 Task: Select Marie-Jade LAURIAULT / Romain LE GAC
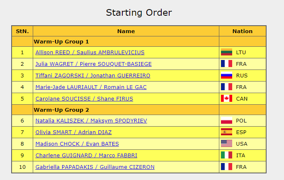[x=91, y=87]
